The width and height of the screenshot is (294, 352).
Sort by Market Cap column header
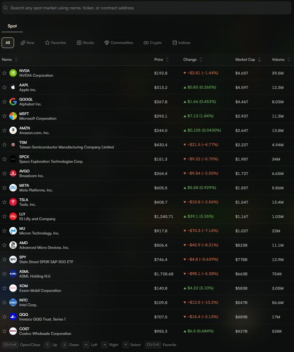248,60
